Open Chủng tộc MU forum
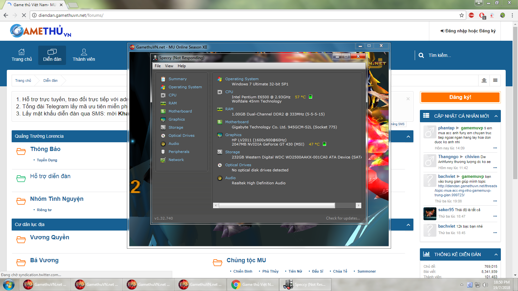 click(246, 260)
